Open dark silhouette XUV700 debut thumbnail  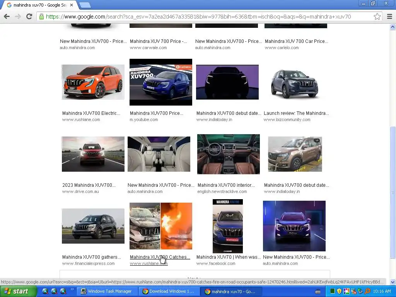click(x=227, y=82)
